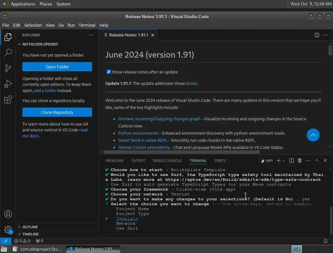Open Smart Send in native REPL link

[142, 140]
